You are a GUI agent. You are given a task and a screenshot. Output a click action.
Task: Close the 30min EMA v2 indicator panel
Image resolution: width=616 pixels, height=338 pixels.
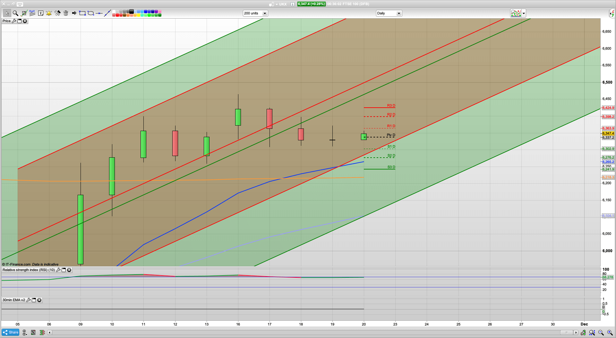tap(39, 300)
